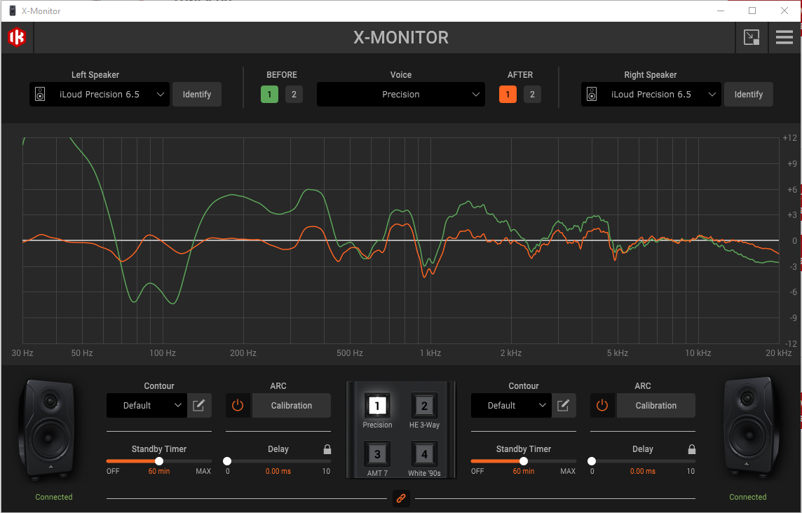Click the X-MONITOR header title

click(x=401, y=37)
